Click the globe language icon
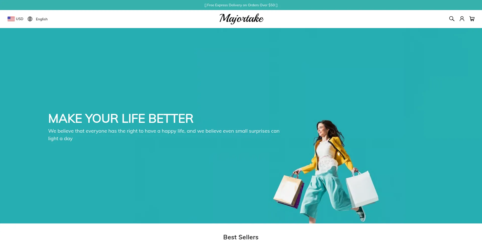The height and width of the screenshot is (249, 482). [x=30, y=19]
